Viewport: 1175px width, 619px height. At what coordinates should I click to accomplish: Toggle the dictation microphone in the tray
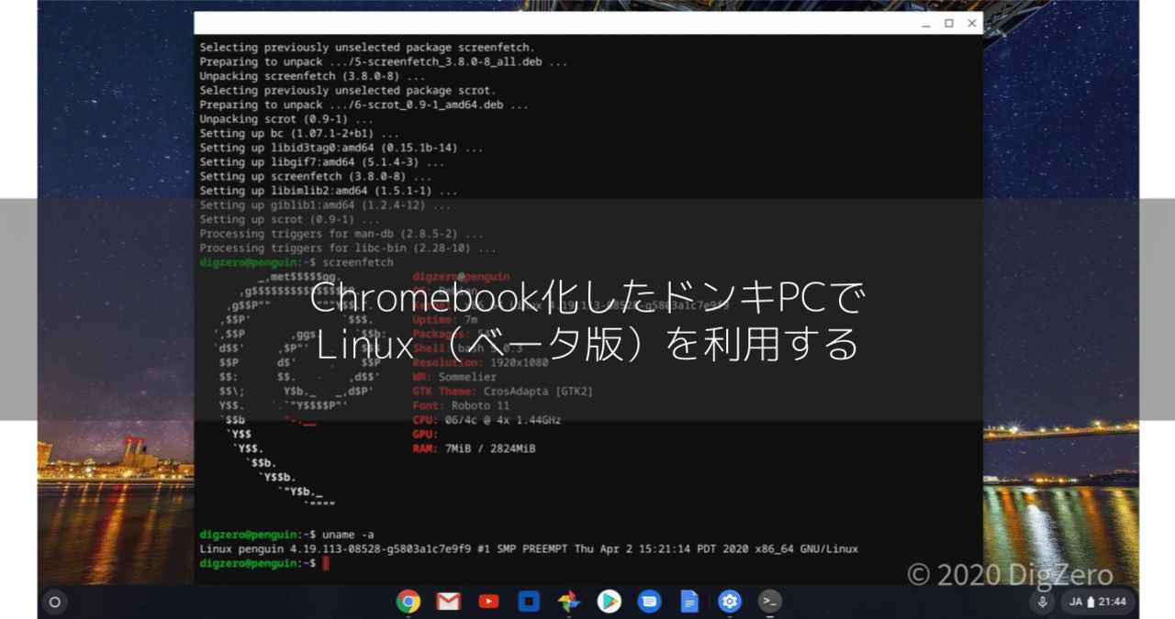pyautogui.click(x=1044, y=602)
